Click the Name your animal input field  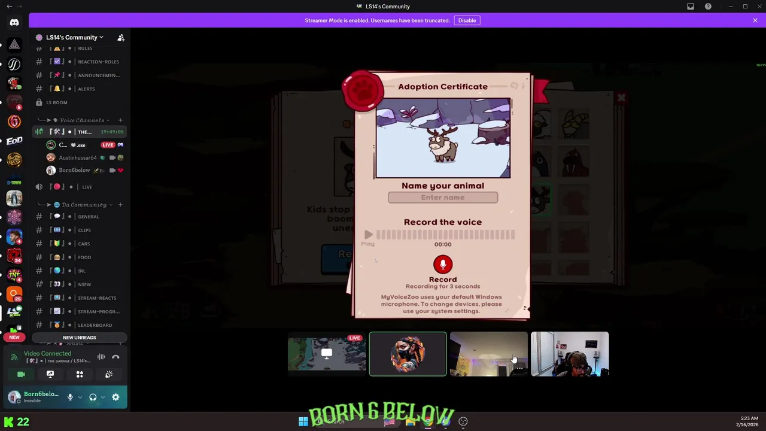pos(443,198)
